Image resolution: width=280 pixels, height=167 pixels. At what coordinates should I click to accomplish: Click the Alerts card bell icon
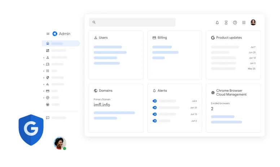pos(154,91)
